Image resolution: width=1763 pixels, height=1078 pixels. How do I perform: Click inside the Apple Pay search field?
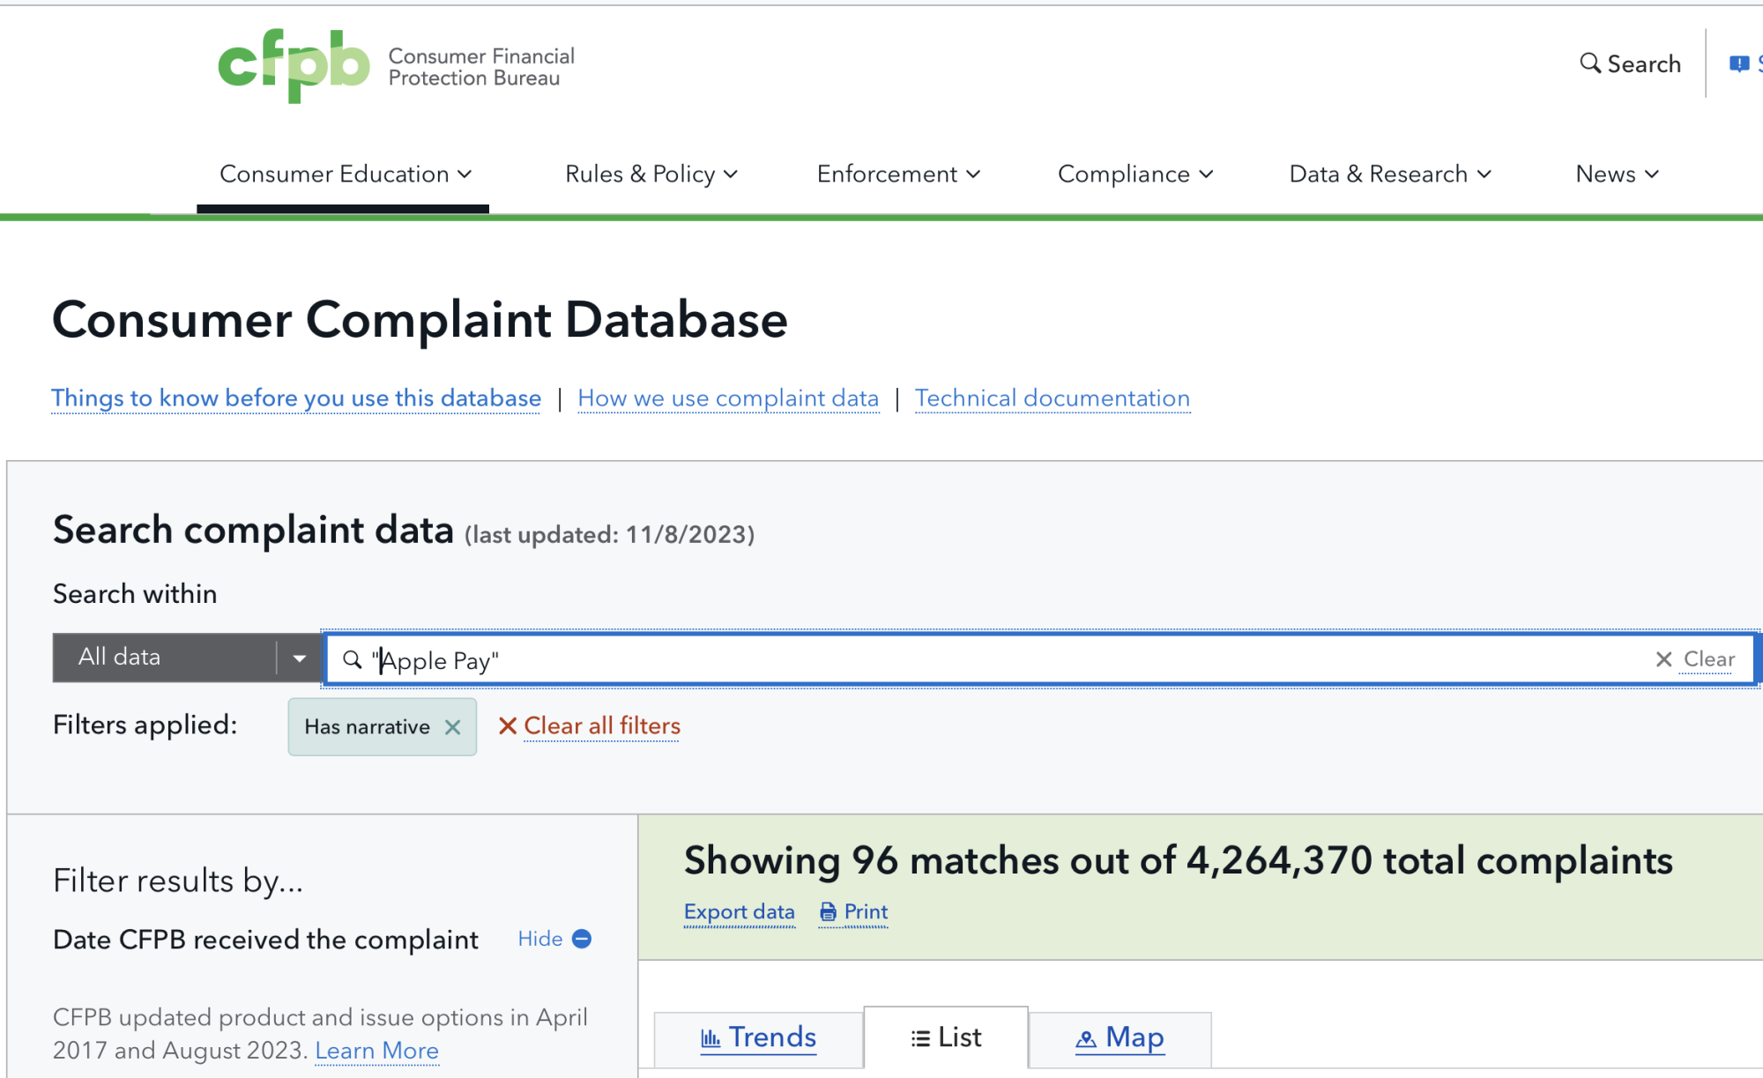click(970, 660)
